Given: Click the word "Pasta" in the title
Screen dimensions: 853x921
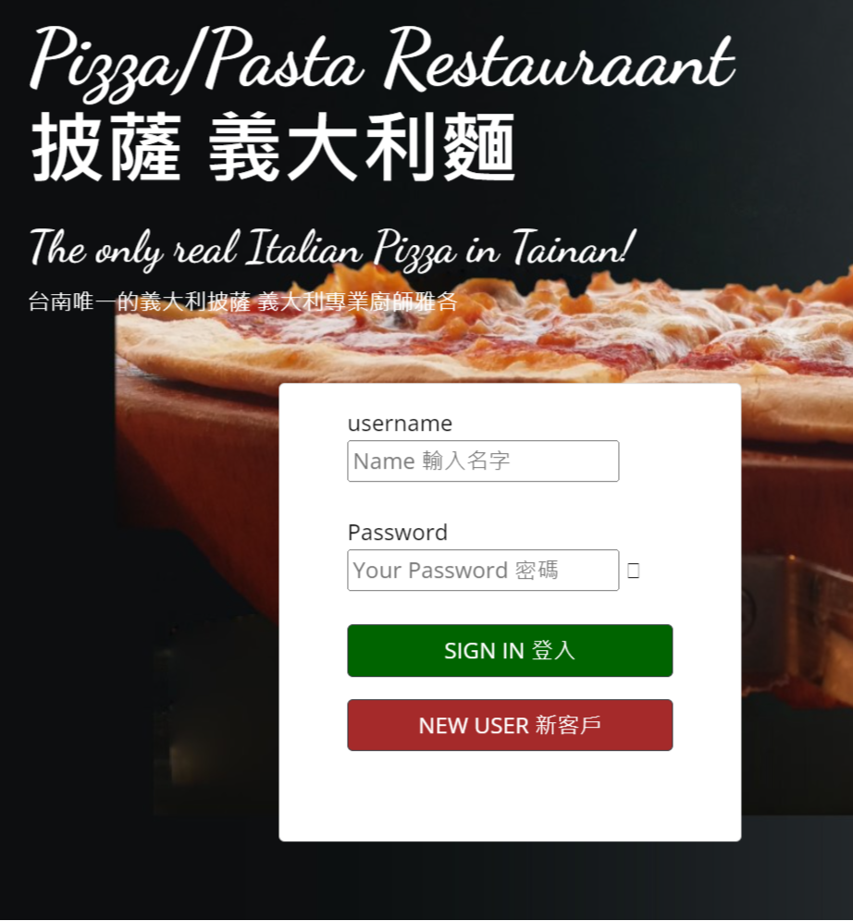Looking at the screenshot, I should pos(281,60).
